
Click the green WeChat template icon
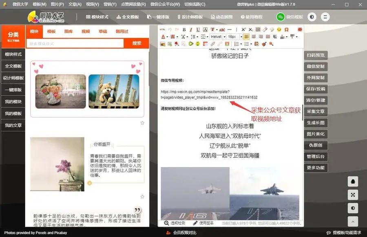(x=281, y=17)
